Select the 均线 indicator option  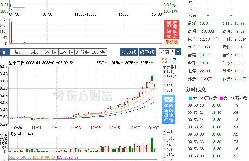pos(164,72)
